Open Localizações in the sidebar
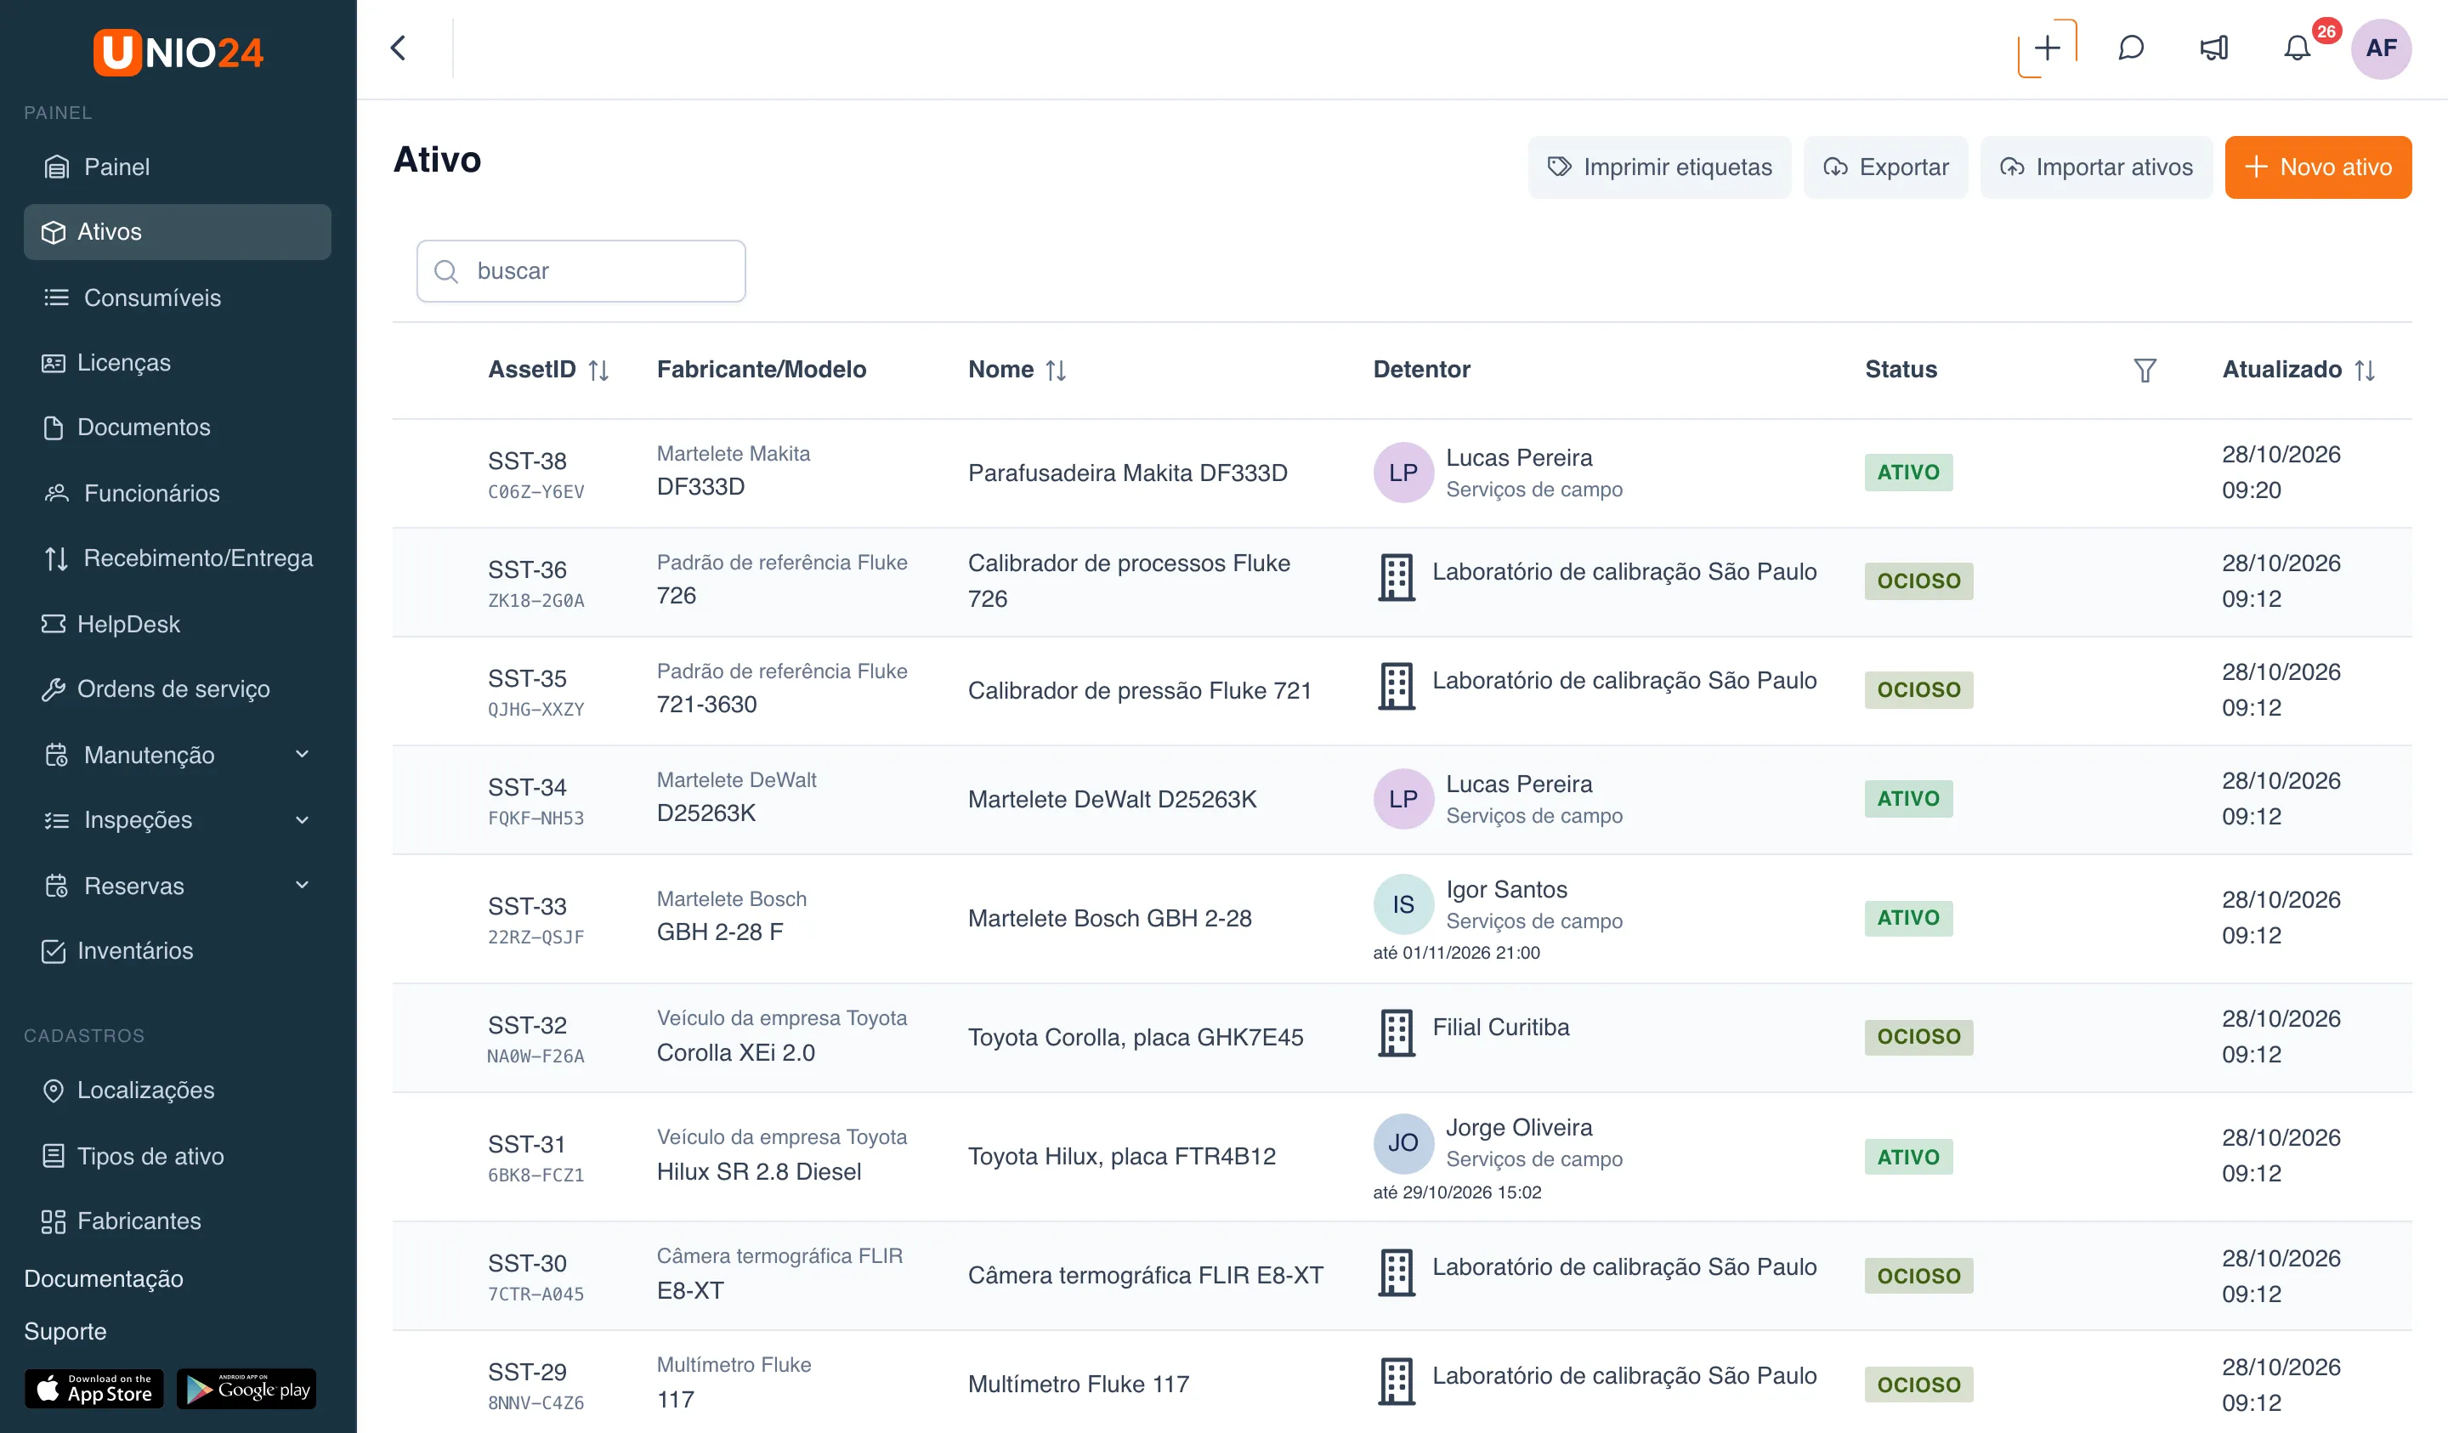The height and width of the screenshot is (1433, 2448). click(x=177, y=1090)
